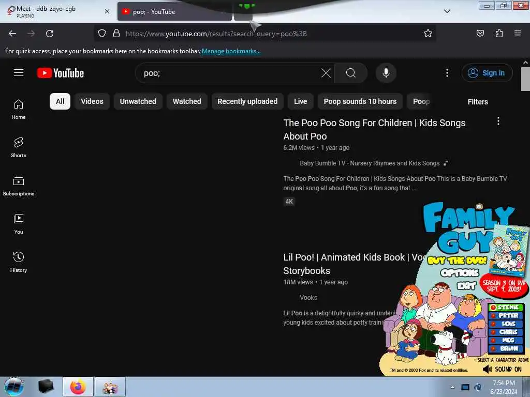Open the You section in sidebar

pos(19,224)
